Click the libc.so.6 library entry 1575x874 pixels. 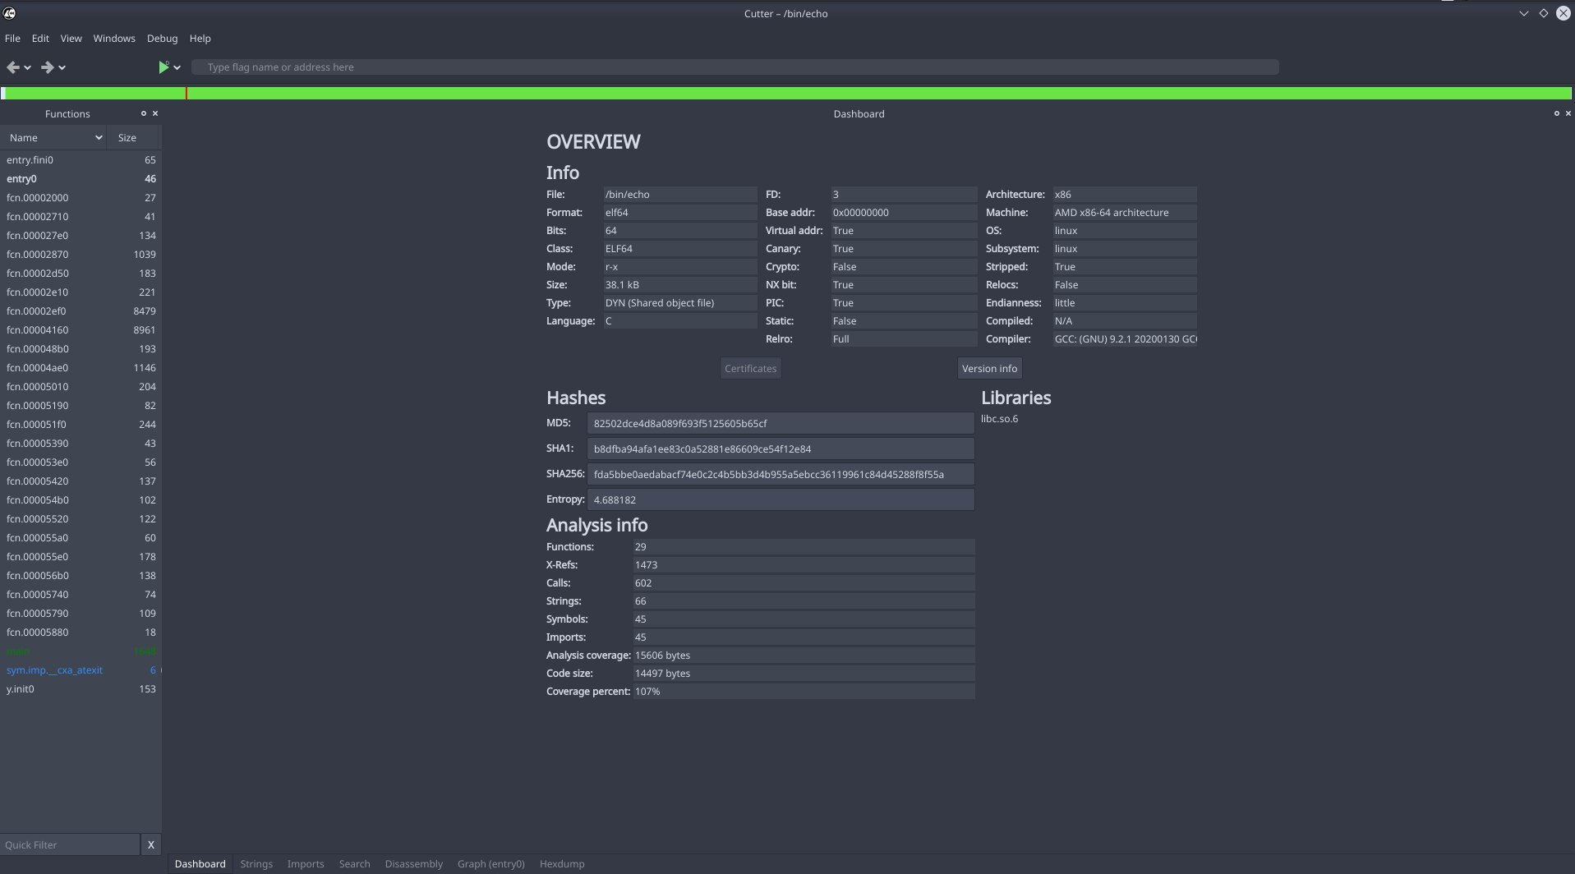point(999,419)
